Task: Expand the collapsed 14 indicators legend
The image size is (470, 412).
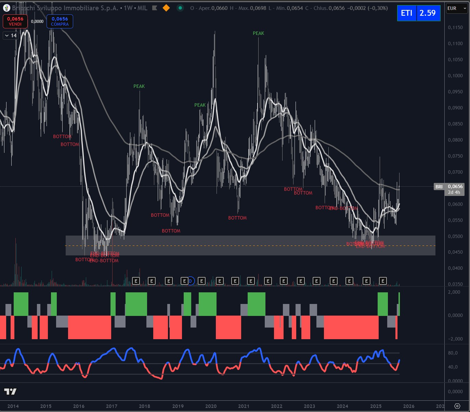Action: [x=11, y=36]
